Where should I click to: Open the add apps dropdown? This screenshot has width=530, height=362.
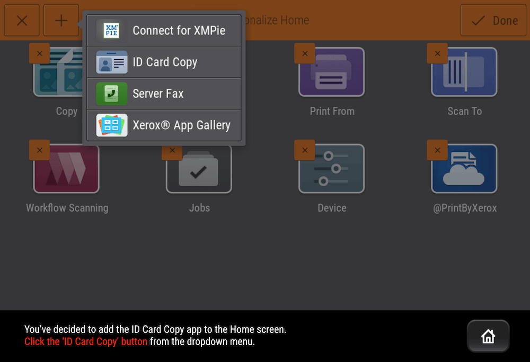[x=60, y=20]
